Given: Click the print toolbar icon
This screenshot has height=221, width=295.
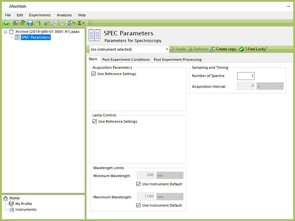Looking at the screenshot, I should [38, 23].
